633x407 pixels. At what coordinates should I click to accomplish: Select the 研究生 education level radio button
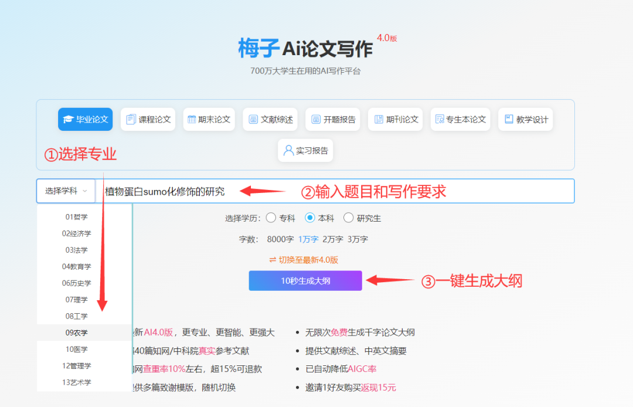click(349, 218)
